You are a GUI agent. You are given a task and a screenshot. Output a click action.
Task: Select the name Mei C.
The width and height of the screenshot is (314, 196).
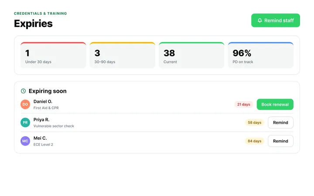[40, 138]
